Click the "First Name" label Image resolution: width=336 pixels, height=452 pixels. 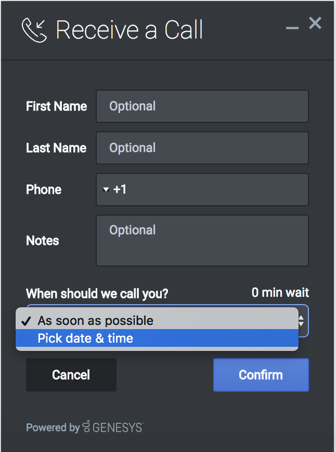click(57, 106)
